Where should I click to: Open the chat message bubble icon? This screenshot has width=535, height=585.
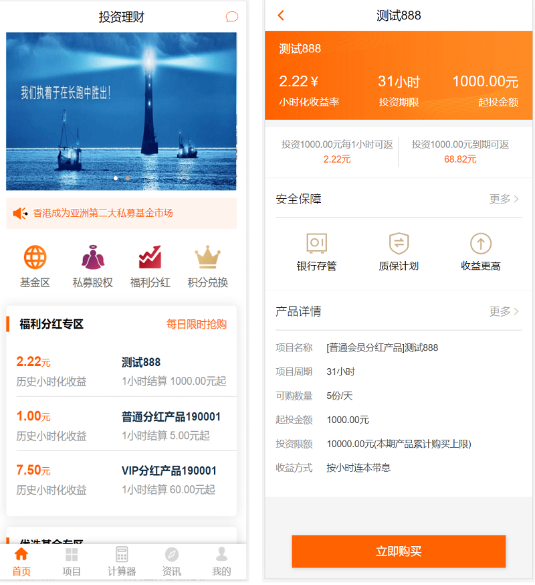tap(231, 17)
